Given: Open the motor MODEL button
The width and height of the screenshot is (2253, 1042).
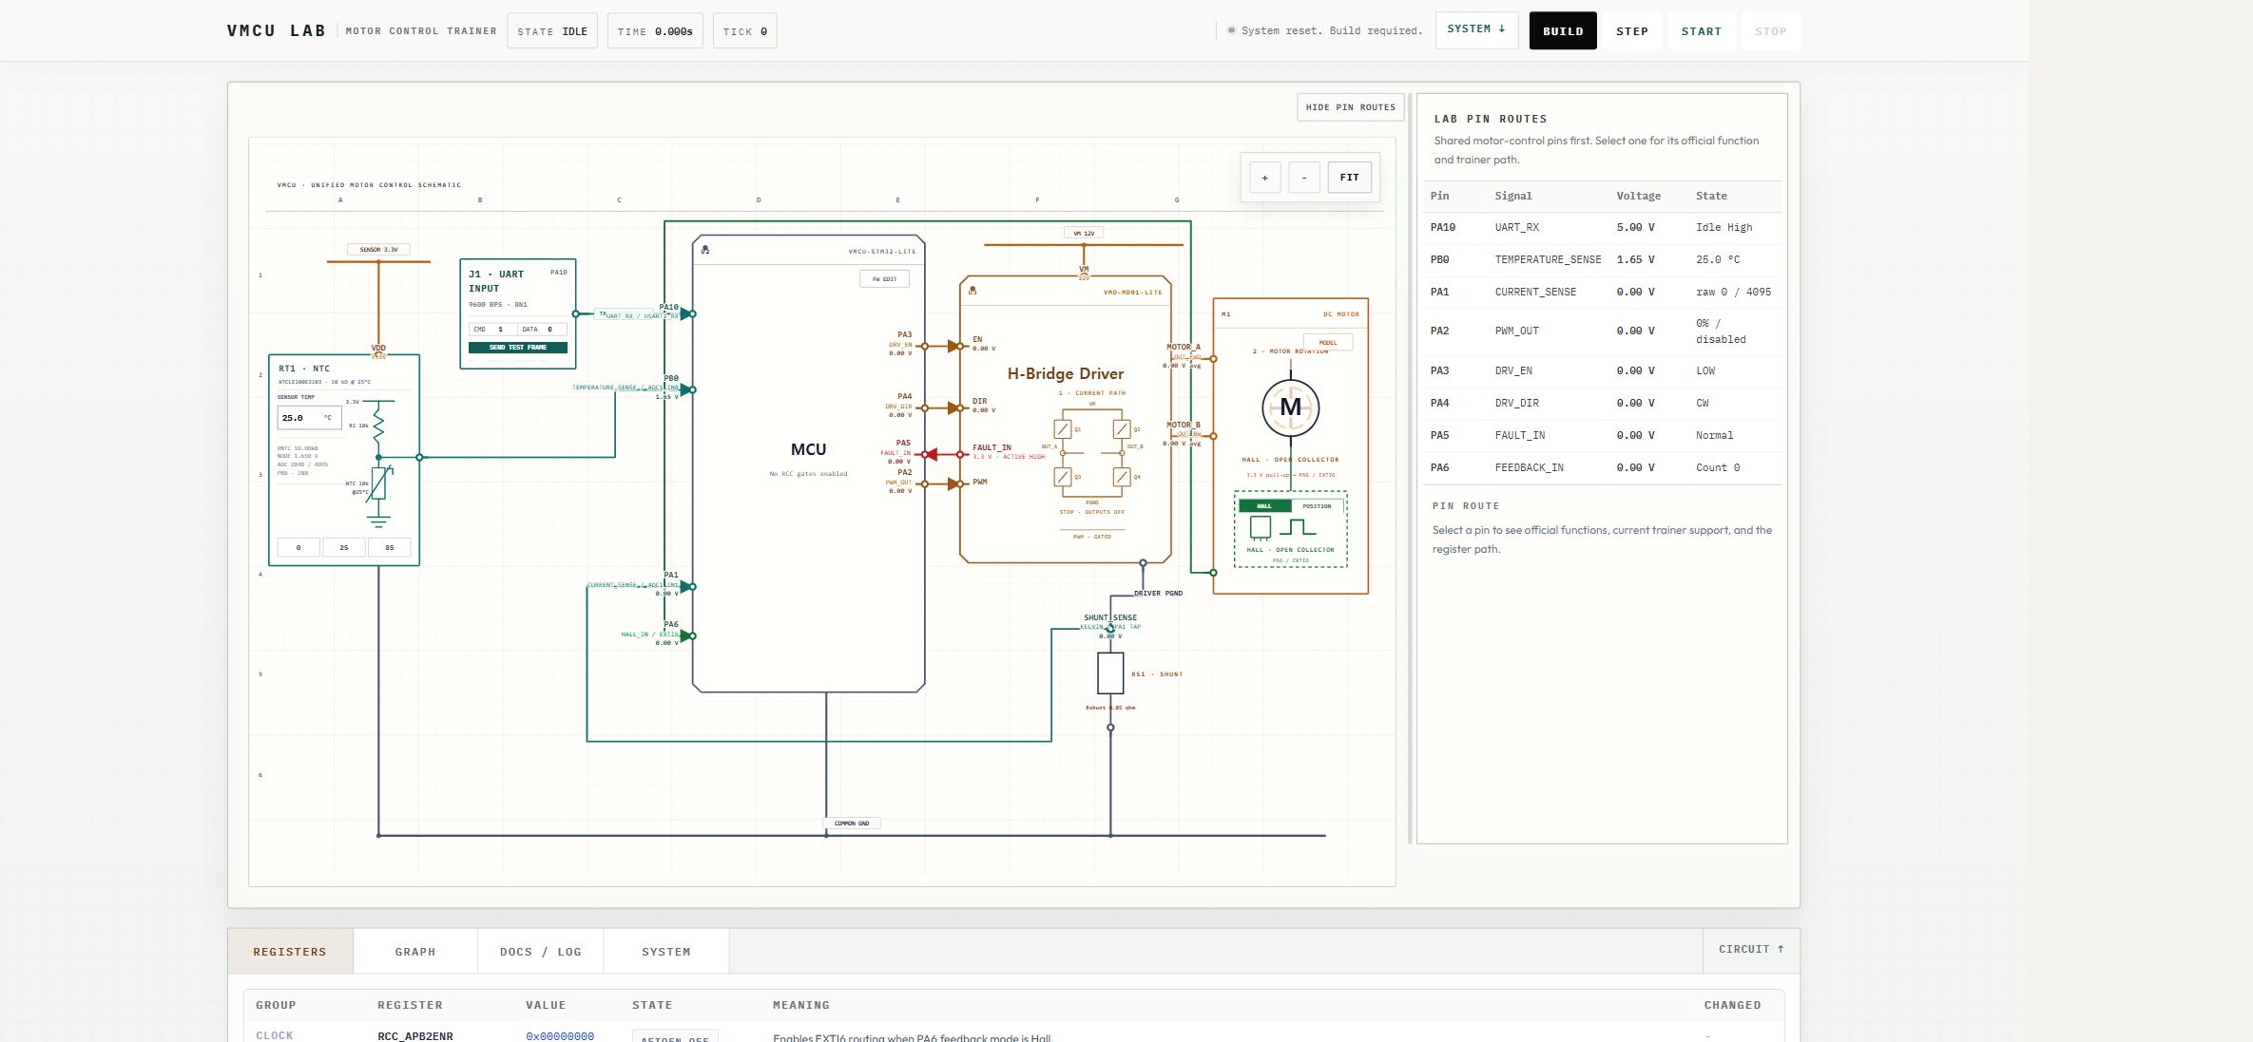Looking at the screenshot, I should (x=1328, y=343).
